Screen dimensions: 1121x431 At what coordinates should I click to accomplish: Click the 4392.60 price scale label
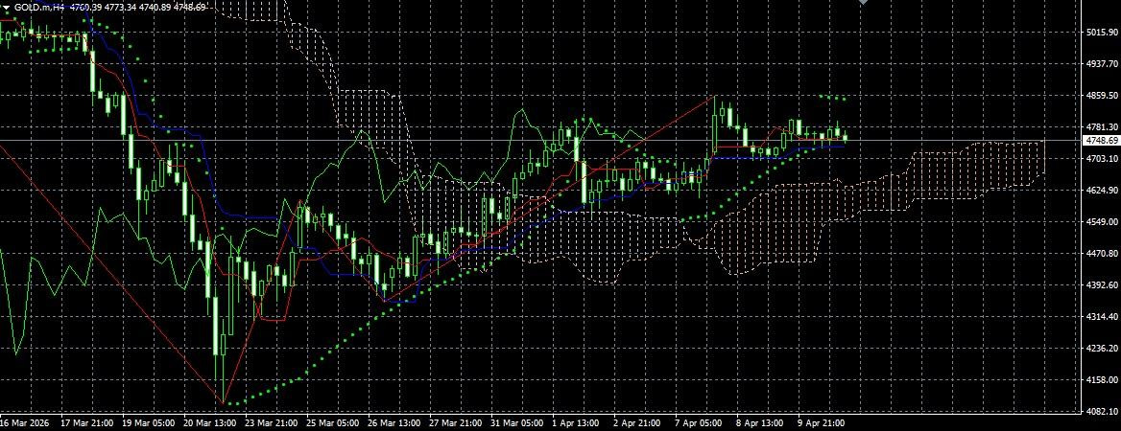point(1101,285)
